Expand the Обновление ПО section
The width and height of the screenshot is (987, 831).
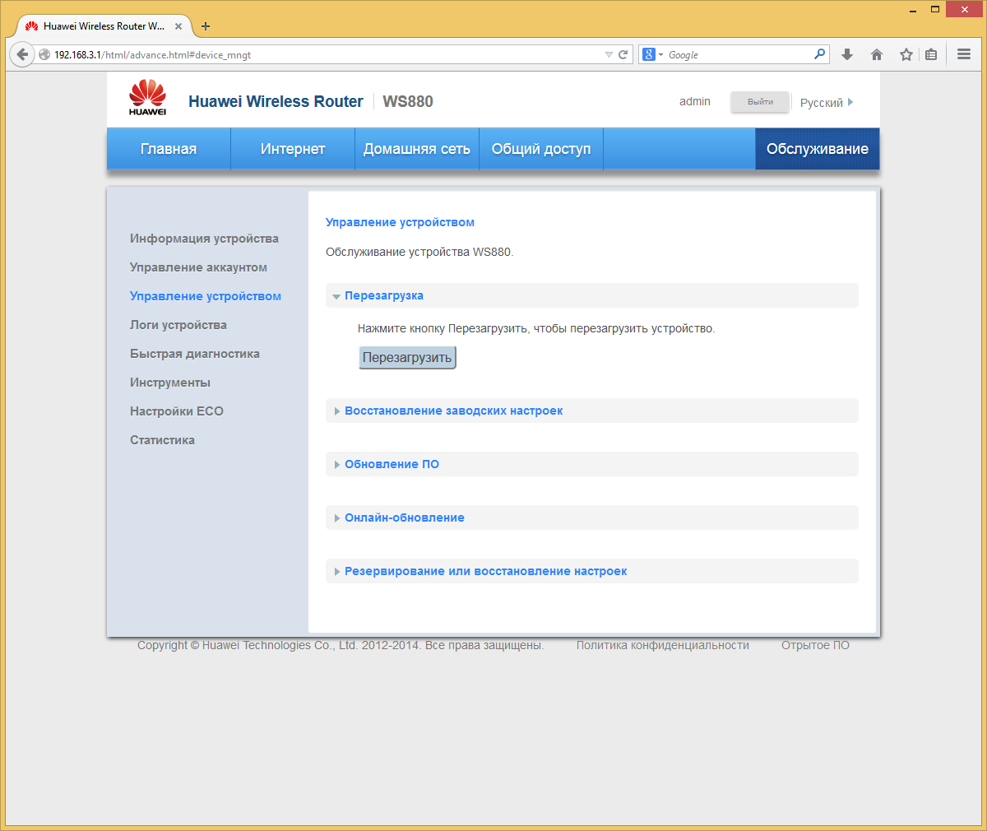592,464
